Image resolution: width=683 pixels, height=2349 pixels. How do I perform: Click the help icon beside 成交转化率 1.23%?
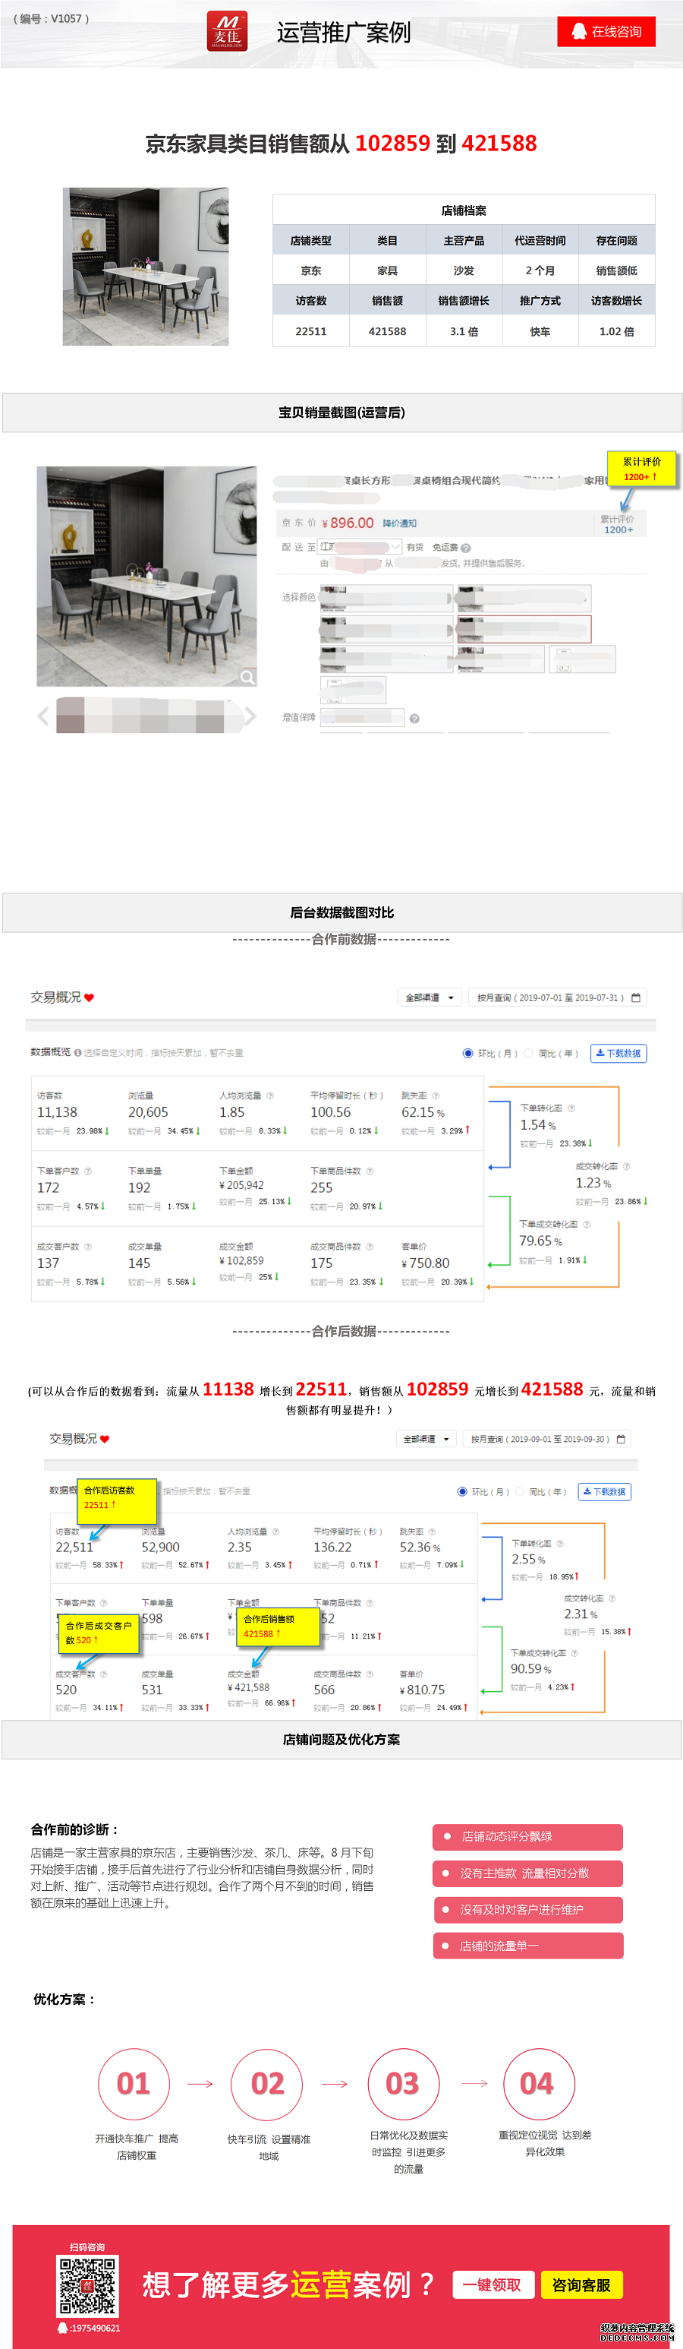[x=627, y=1166]
